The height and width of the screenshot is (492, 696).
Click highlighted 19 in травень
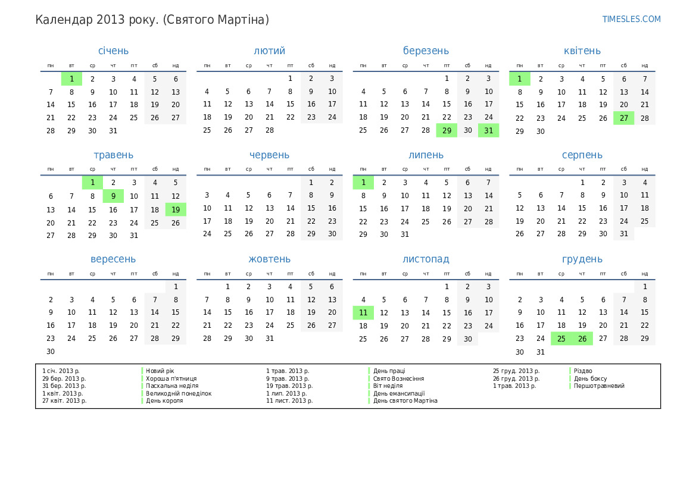coord(176,209)
